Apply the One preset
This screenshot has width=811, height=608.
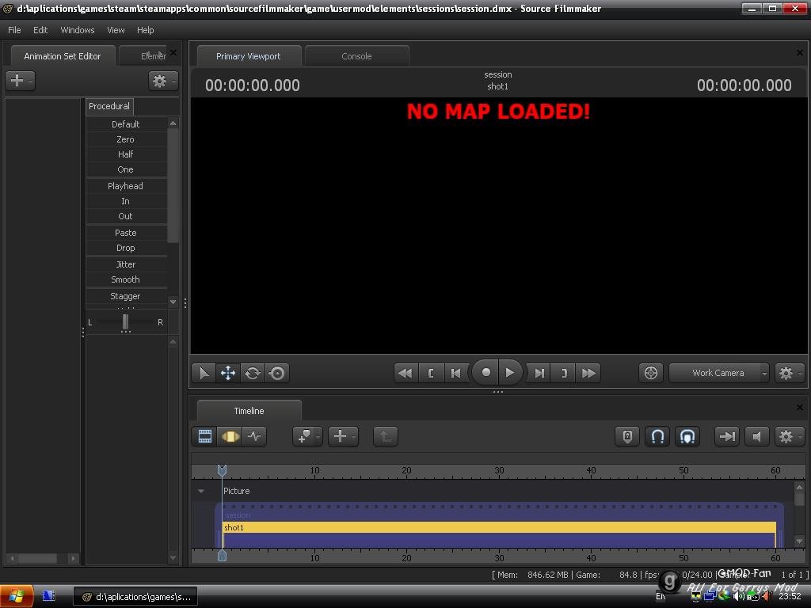[x=126, y=169]
